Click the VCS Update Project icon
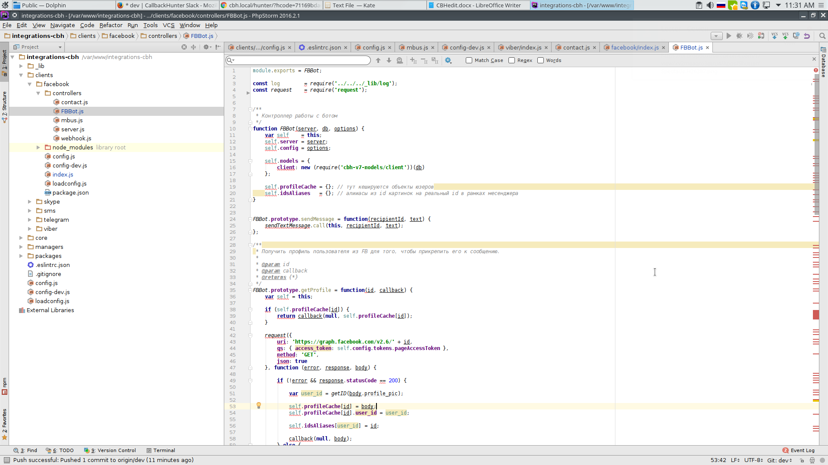Image resolution: width=828 pixels, height=465 pixels. pyautogui.click(x=775, y=36)
